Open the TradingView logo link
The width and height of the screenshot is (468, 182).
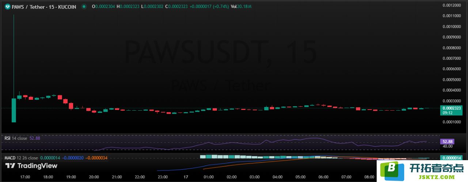31,166
